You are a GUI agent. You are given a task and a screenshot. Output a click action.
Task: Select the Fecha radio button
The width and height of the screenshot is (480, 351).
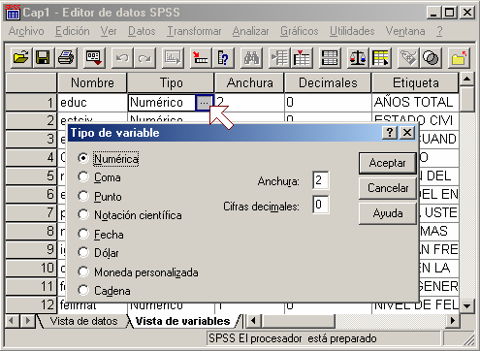(83, 234)
